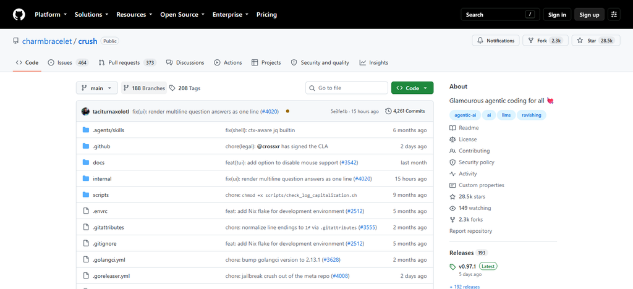Switch to the Code tab

point(27,62)
